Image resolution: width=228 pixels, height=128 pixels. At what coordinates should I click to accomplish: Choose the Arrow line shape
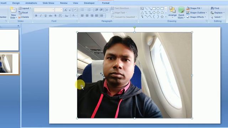pyautogui.click(x=150, y=9)
